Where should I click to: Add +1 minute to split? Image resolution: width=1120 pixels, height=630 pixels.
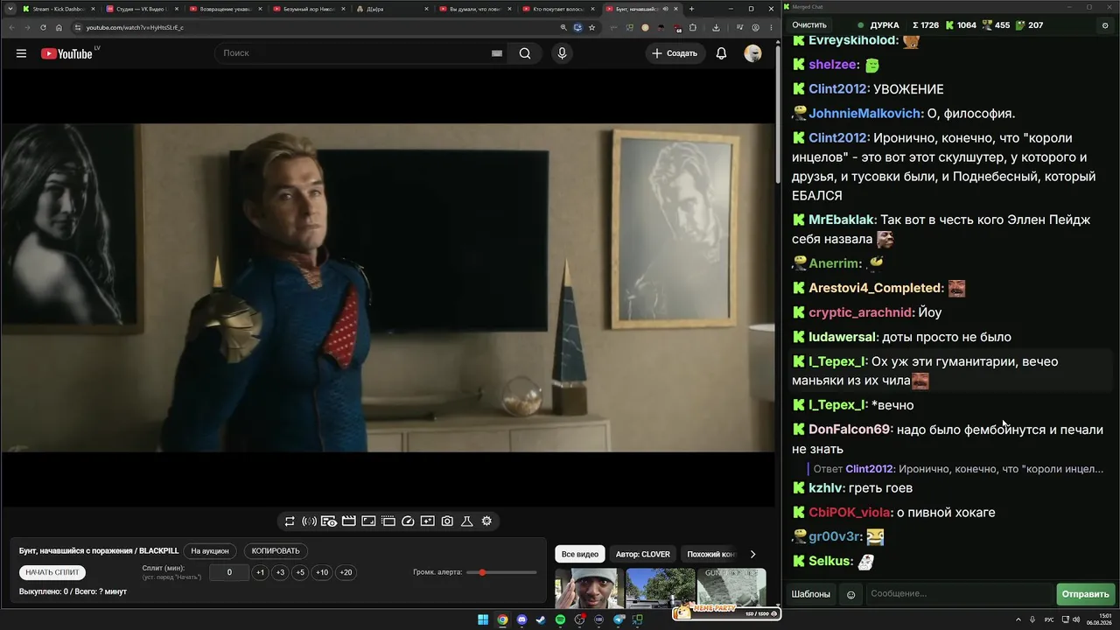click(x=260, y=573)
